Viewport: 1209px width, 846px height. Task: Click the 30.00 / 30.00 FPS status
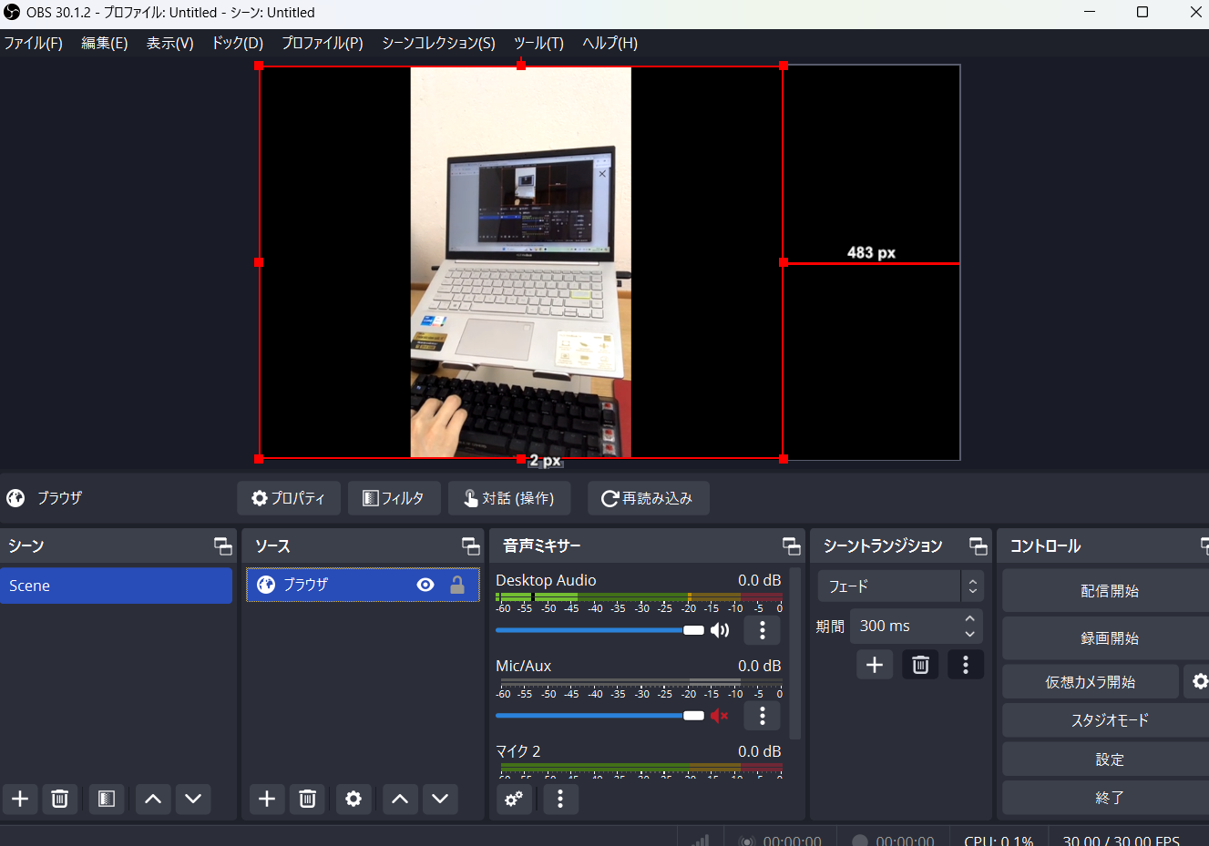pyautogui.click(x=1121, y=840)
